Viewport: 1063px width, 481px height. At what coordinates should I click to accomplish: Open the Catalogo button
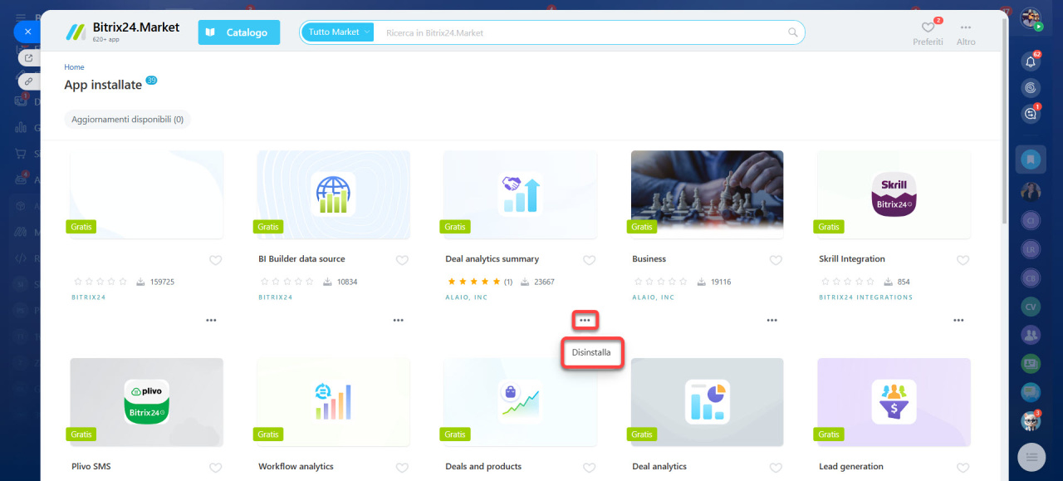238,32
